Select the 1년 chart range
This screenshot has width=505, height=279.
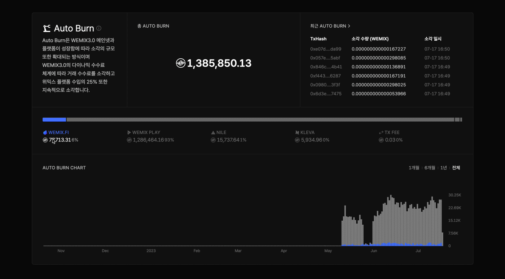point(444,168)
